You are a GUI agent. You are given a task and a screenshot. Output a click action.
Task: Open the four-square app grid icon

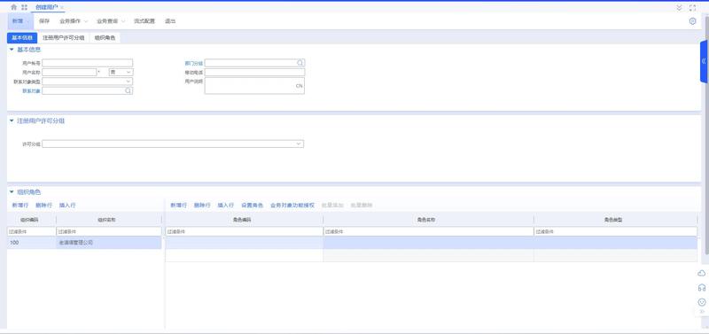(x=25, y=7)
